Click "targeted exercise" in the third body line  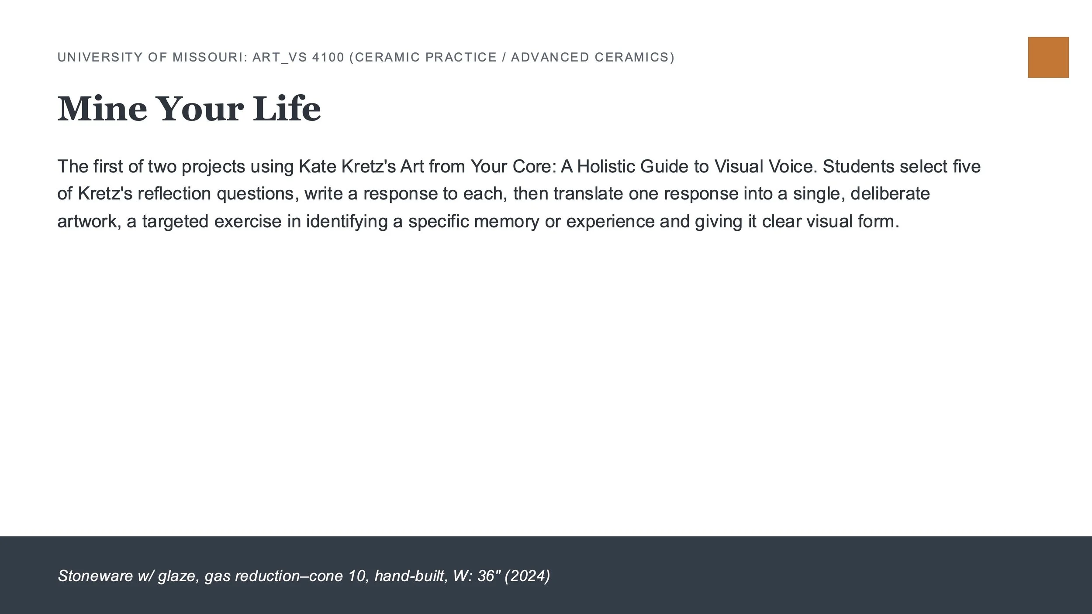tap(212, 221)
